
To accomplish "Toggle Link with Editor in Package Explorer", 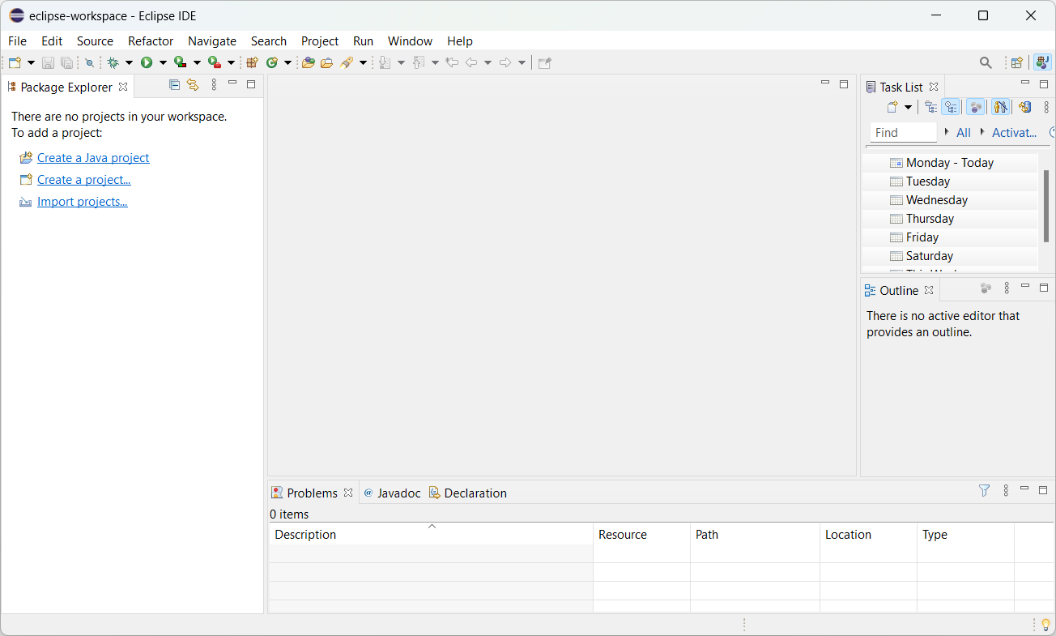I will click(193, 84).
